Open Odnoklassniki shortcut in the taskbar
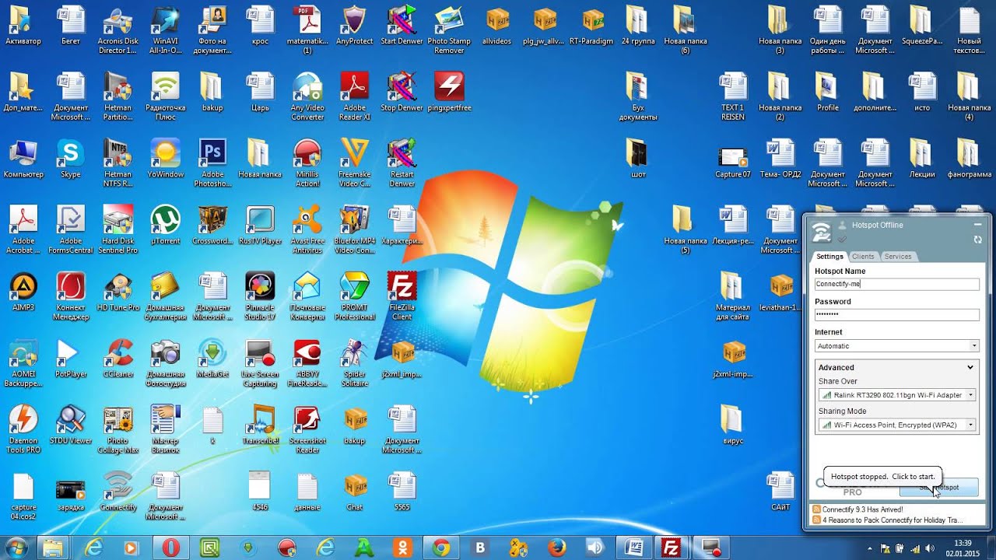This screenshot has width=996, height=560. pos(402,548)
